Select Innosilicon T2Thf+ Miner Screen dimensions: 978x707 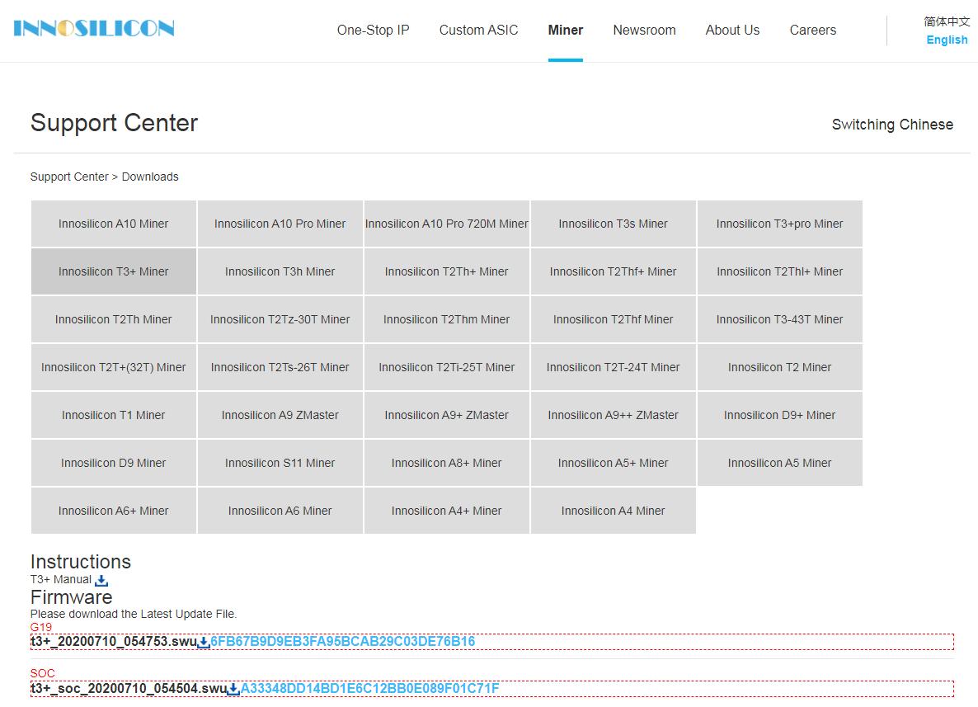pos(613,271)
